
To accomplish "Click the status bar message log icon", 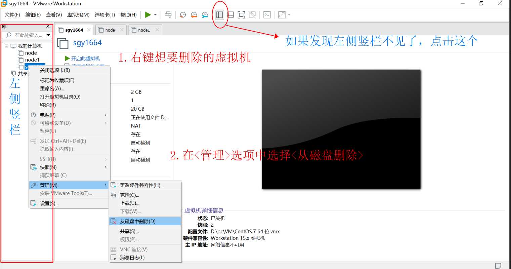I will pos(498,266).
